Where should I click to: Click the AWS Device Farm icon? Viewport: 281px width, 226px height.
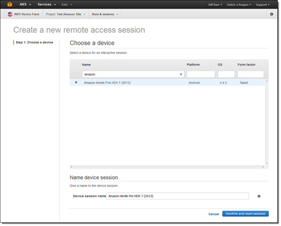(10, 14)
